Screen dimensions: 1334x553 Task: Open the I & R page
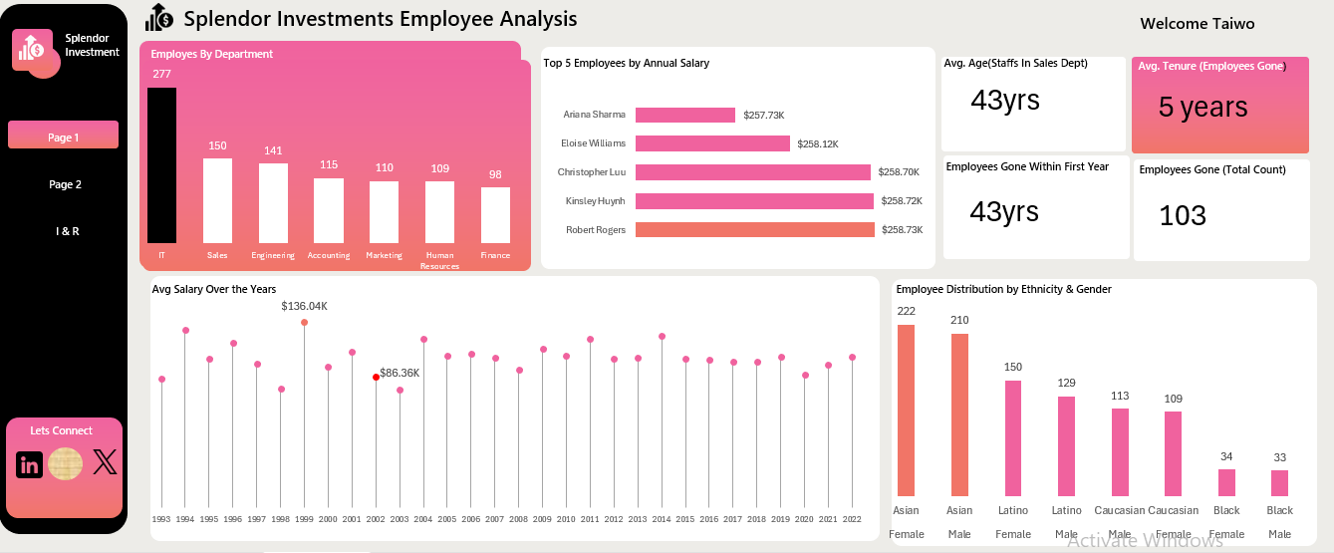pos(67,231)
